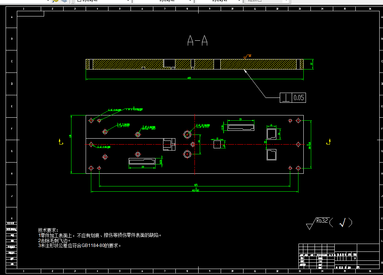Select the perpendicularity symbol in tolerance frame
Screen dimensions: 383x275
286,98
